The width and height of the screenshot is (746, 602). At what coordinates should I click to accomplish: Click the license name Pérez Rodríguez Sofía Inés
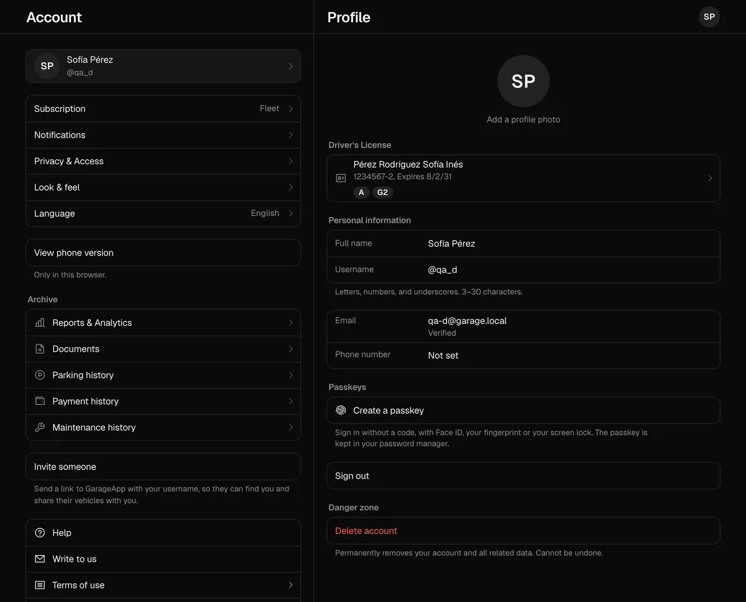408,164
